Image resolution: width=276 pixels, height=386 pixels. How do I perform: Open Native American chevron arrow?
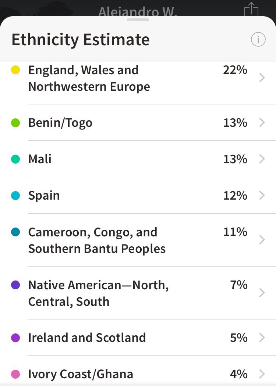(x=262, y=293)
